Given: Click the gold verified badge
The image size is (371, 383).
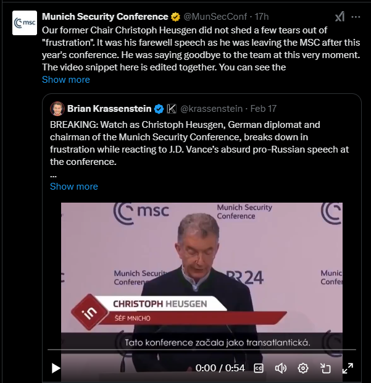Looking at the screenshot, I should point(177,17).
